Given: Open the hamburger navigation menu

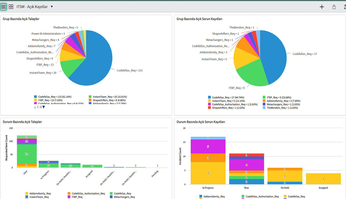Looking at the screenshot, I should (3, 7).
